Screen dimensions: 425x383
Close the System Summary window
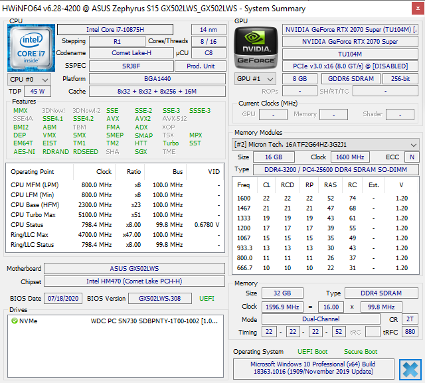(x=418, y=9)
